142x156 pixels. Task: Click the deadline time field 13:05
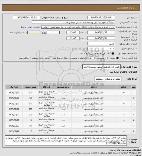[73, 32]
